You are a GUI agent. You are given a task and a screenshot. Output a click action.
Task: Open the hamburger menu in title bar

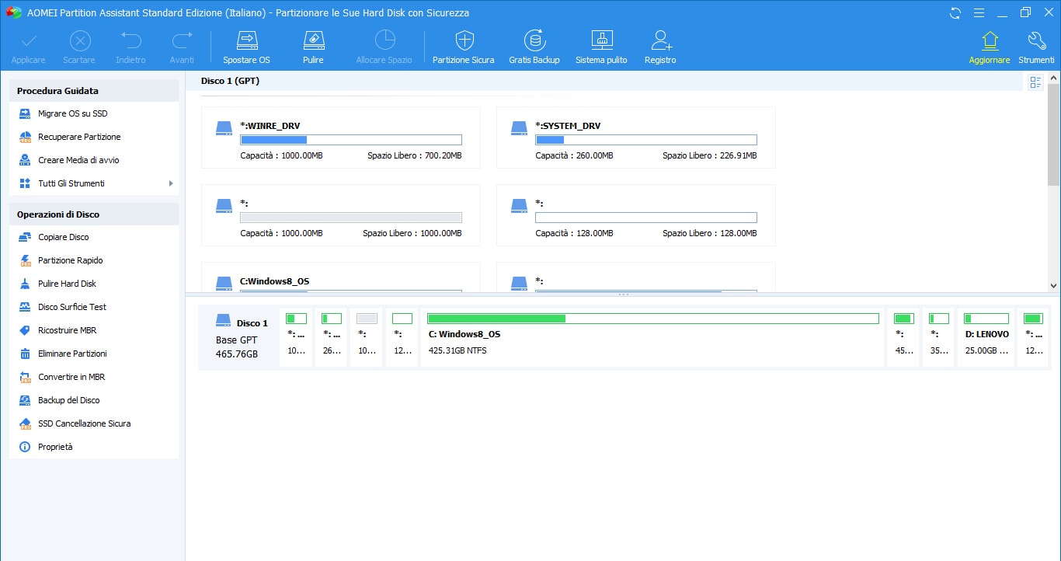tap(979, 12)
